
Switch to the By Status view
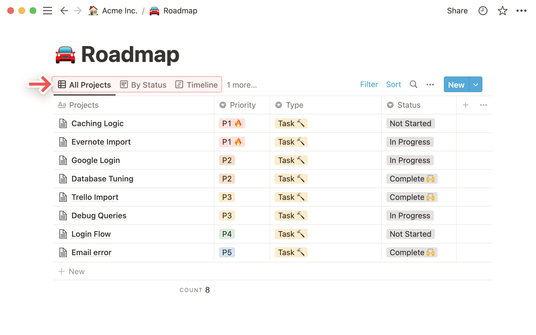tap(143, 85)
